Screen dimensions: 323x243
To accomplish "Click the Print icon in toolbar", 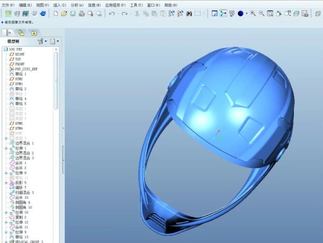I will click(x=81, y=13).
